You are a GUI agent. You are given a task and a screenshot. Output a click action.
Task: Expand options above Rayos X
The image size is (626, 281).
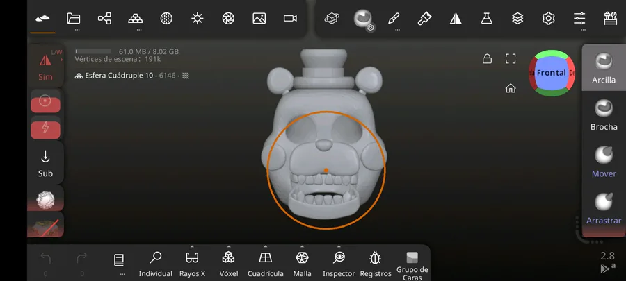pos(192,246)
